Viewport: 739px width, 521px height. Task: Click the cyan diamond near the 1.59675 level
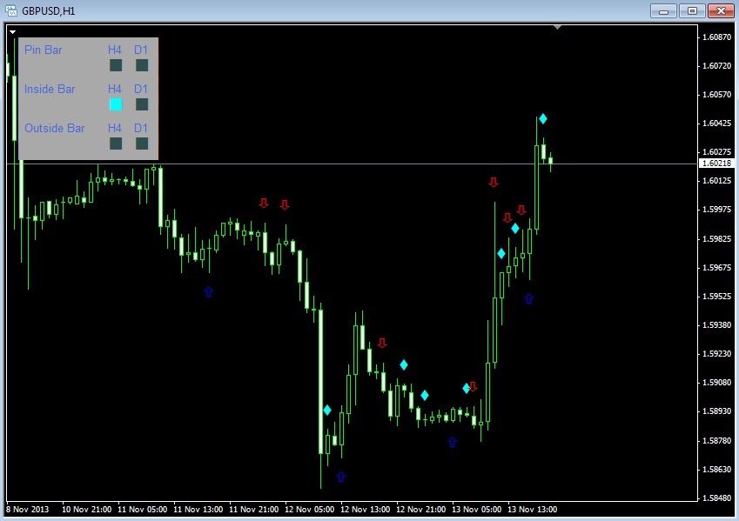[501, 253]
